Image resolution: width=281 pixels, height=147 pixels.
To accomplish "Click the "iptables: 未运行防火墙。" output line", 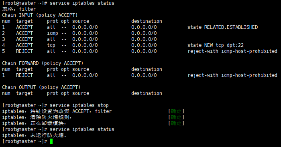I will click(35, 135).
